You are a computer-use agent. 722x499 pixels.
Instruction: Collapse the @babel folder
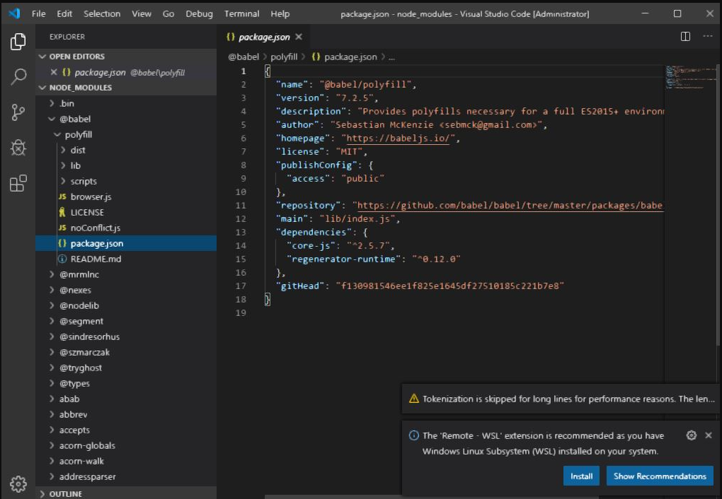tap(52, 119)
